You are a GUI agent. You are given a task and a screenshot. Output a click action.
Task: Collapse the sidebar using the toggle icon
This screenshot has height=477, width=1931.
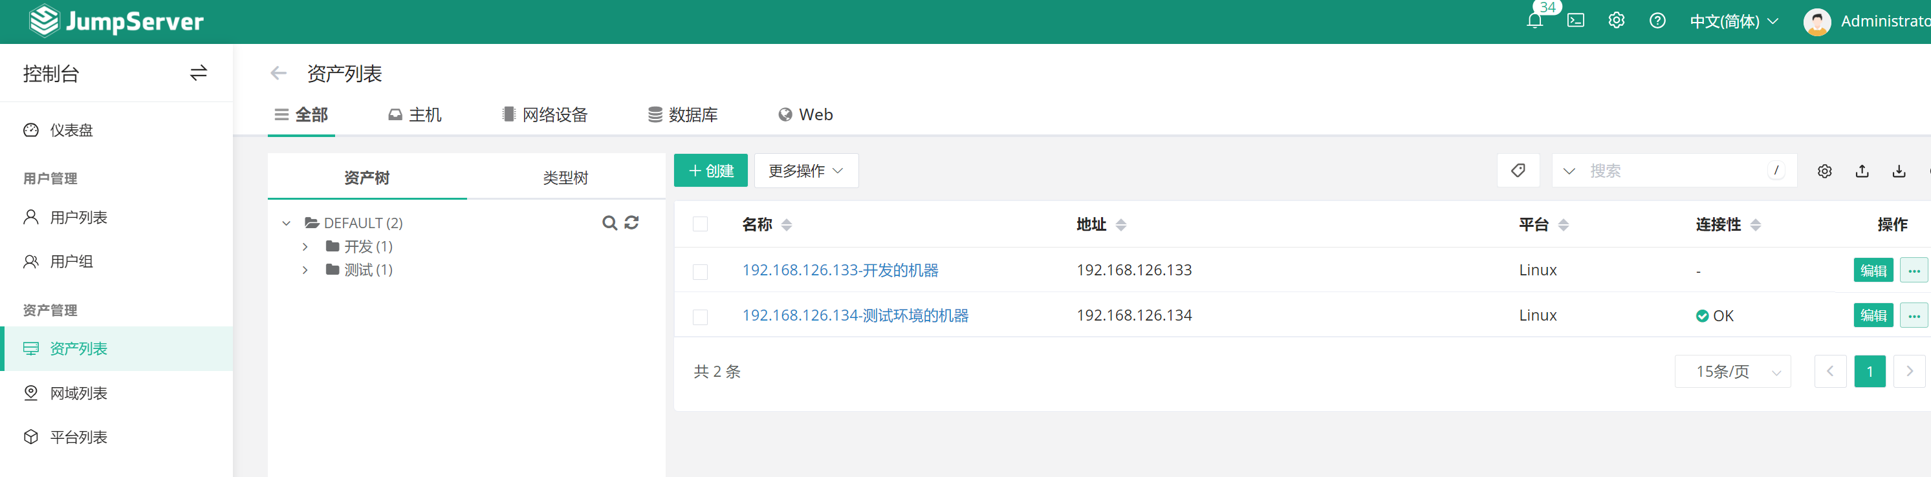198,74
